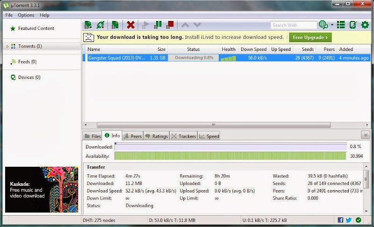Pause the torrent using the pause icon
Image resolution: width=374 pixels, height=227 pixels.
coord(158,25)
